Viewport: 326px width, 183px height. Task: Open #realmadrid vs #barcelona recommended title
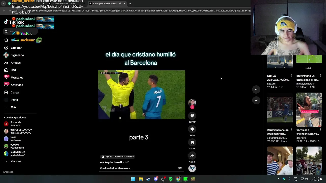(308, 78)
